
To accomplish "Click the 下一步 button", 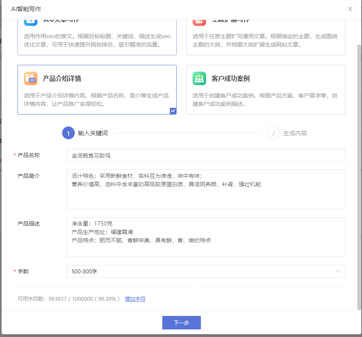I will pos(181,323).
